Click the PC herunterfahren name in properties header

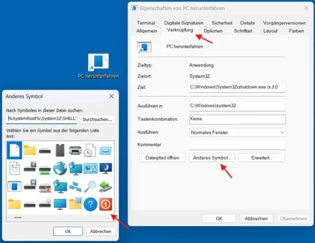point(185,47)
